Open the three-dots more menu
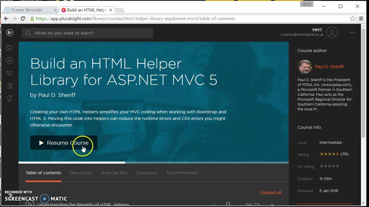This screenshot has width=369, height=207. click(352, 32)
